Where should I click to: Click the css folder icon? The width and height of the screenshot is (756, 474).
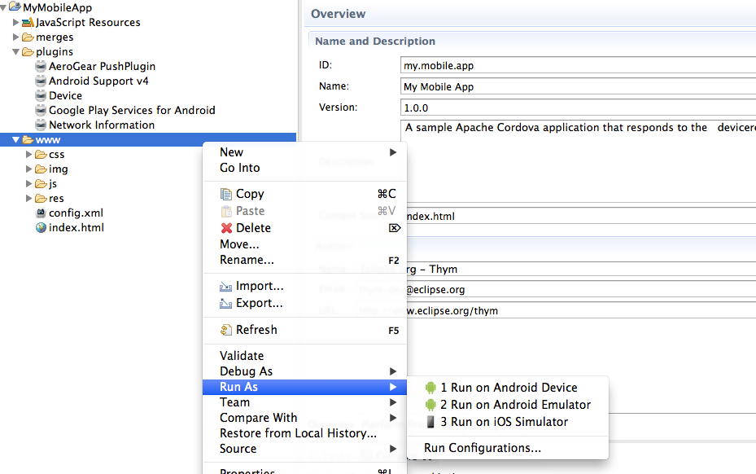(x=41, y=155)
